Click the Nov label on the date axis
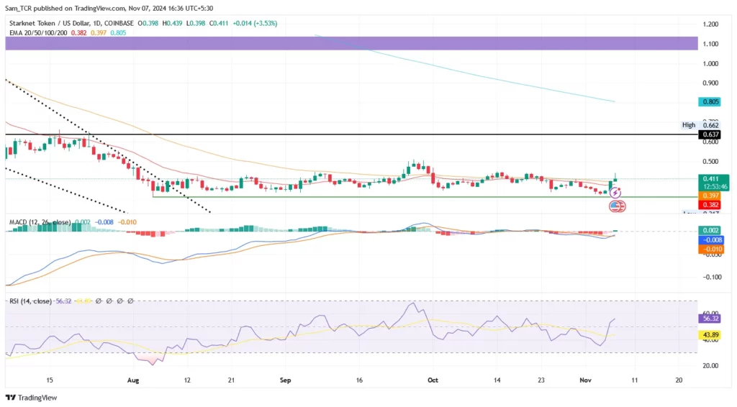 tap(585, 380)
